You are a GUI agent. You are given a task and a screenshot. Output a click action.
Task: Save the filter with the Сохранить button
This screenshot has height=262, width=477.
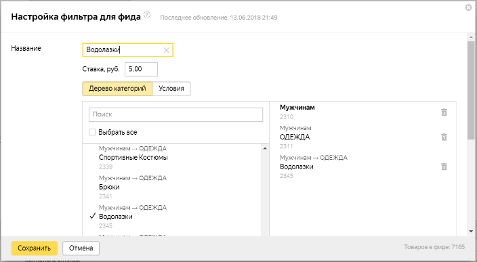(34, 248)
